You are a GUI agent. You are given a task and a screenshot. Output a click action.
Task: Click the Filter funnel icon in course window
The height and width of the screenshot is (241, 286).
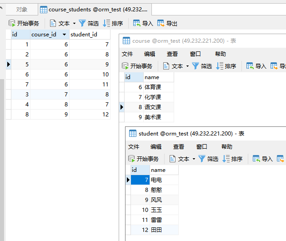point(196,66)
